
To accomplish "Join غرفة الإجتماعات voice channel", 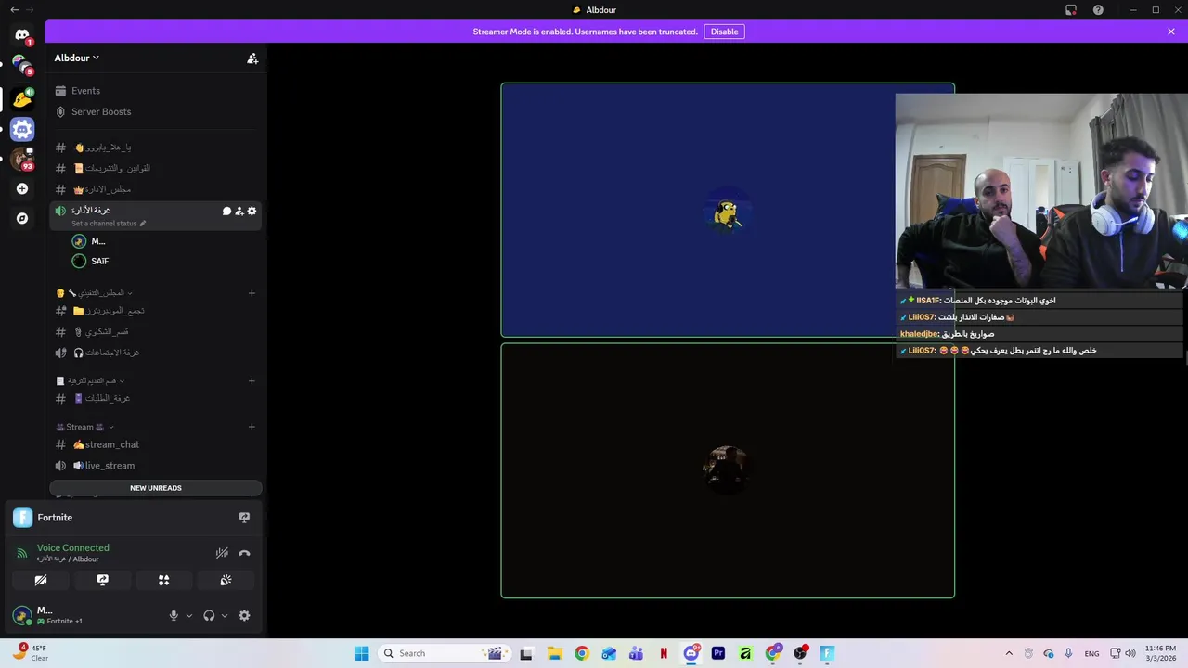I will 156,353.
